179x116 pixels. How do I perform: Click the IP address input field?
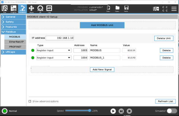(x=60, y=38)
